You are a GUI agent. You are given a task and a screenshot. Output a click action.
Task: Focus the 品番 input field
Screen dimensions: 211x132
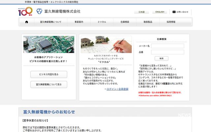click(167, 52)
